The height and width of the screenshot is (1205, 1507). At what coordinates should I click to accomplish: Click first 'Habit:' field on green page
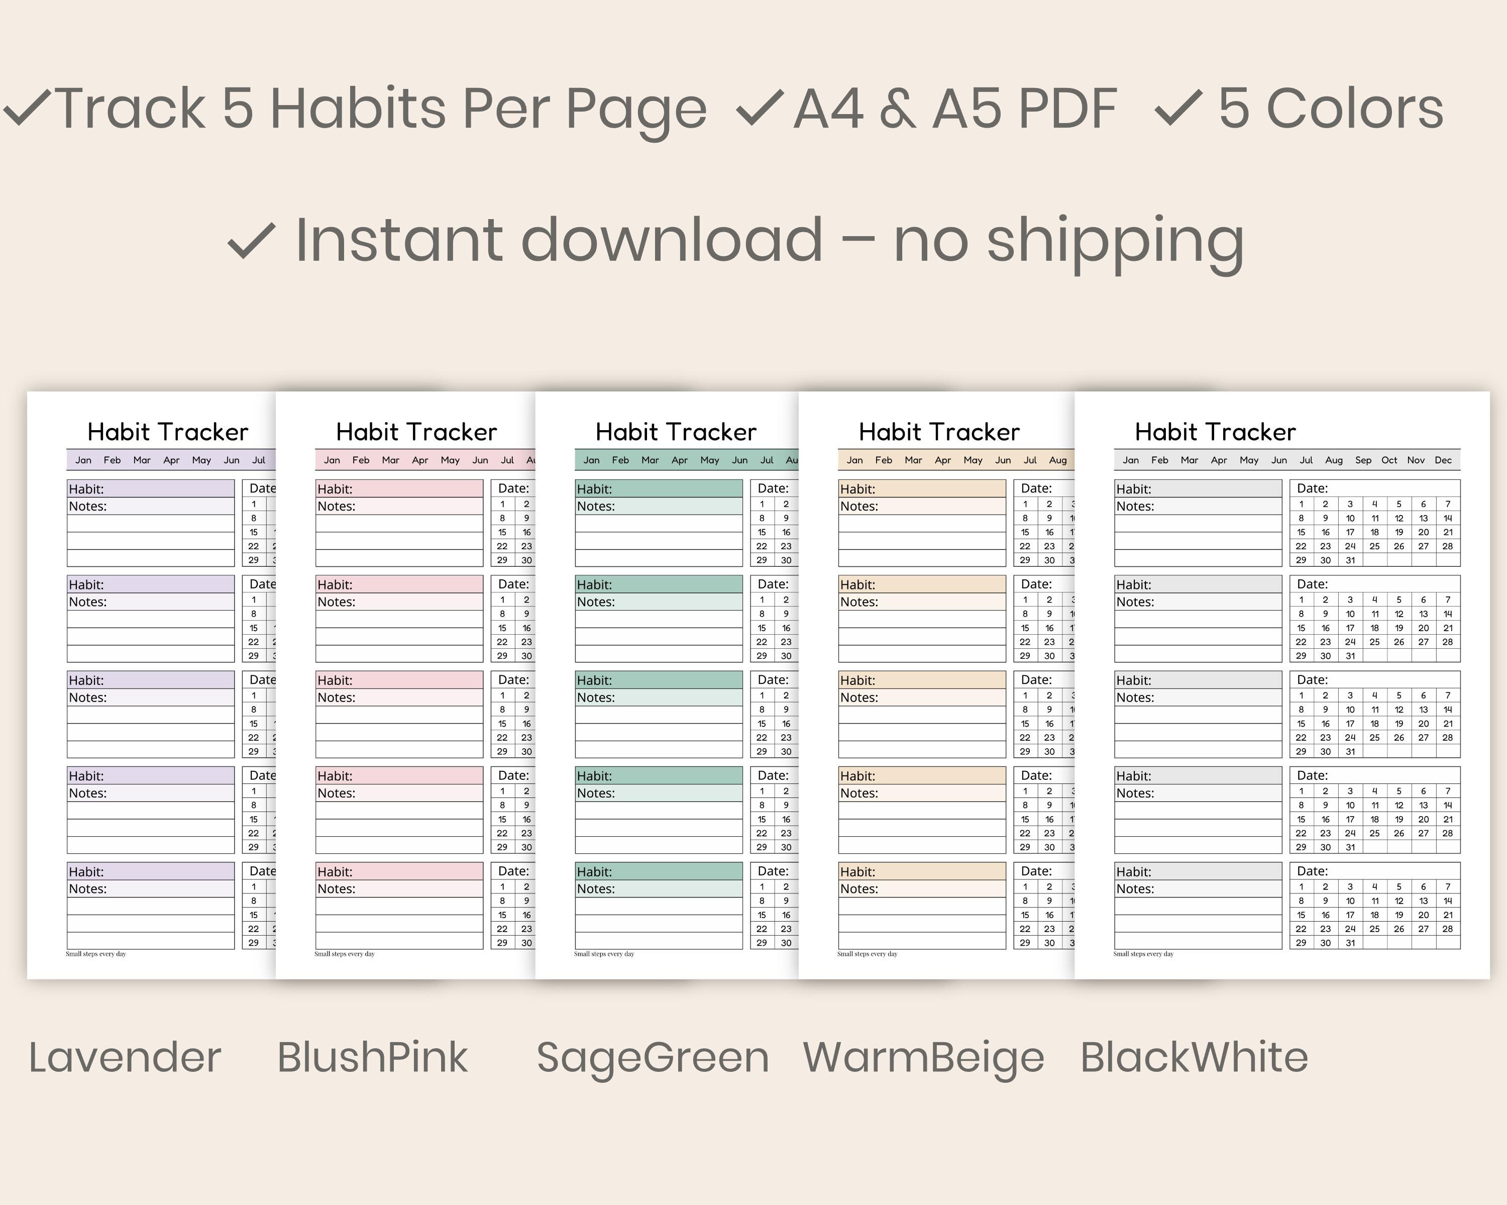coord(659,489)
